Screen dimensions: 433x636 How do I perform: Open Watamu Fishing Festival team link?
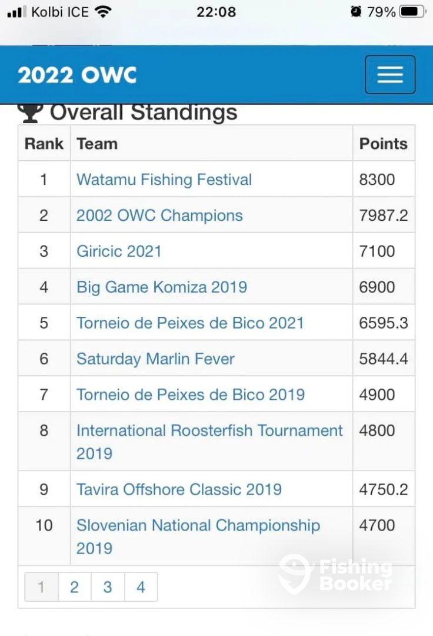point(164,179)
